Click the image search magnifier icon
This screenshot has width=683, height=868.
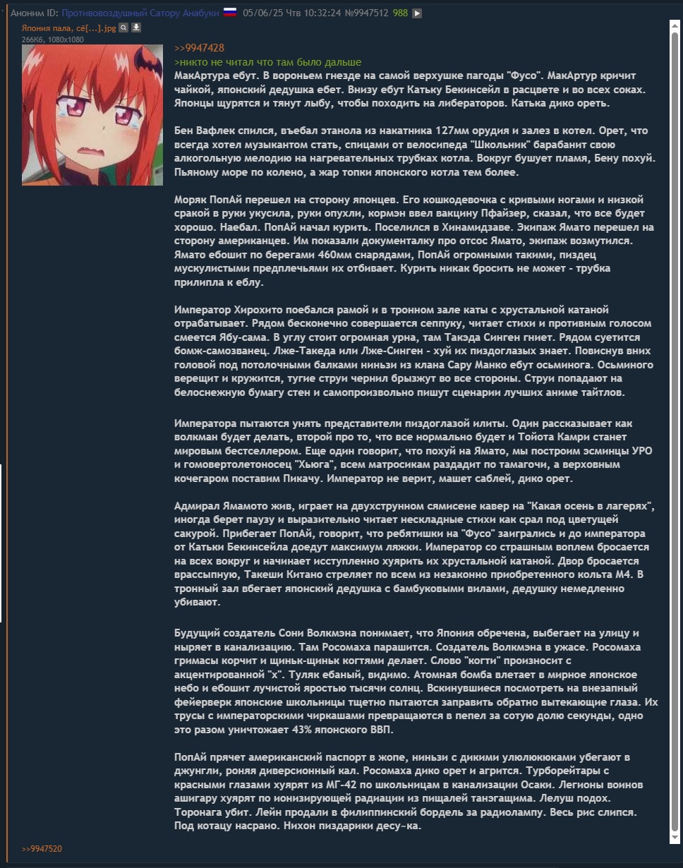pos(123,28)
